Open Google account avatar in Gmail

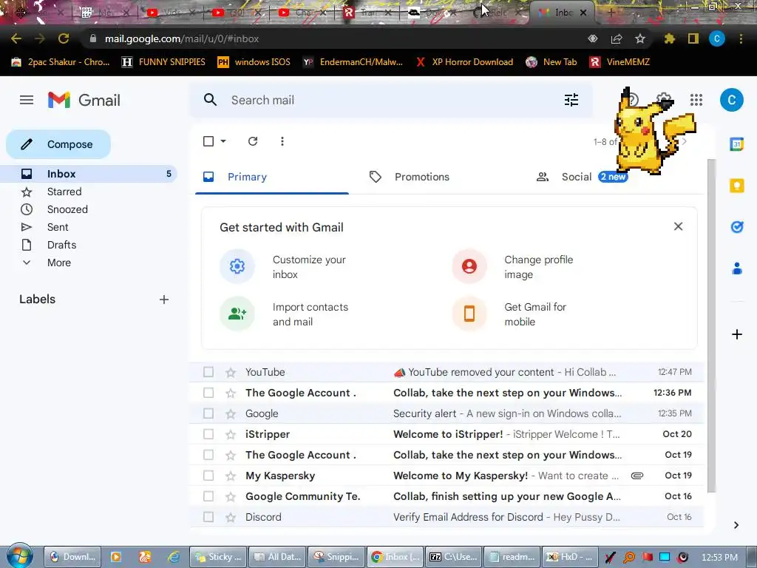[x=731, y=100]
